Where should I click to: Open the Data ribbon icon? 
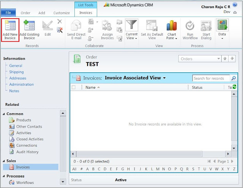(x=222, y=25)
